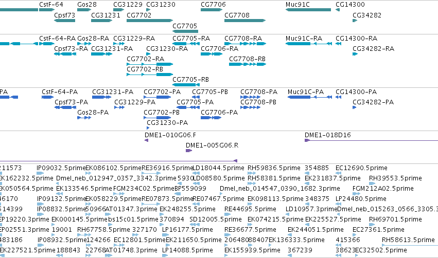Image resolution: width=438 pixels, height=258 pixels.
Task: Select the Cpsf73-PA protein
Action: tap(65, 107)
